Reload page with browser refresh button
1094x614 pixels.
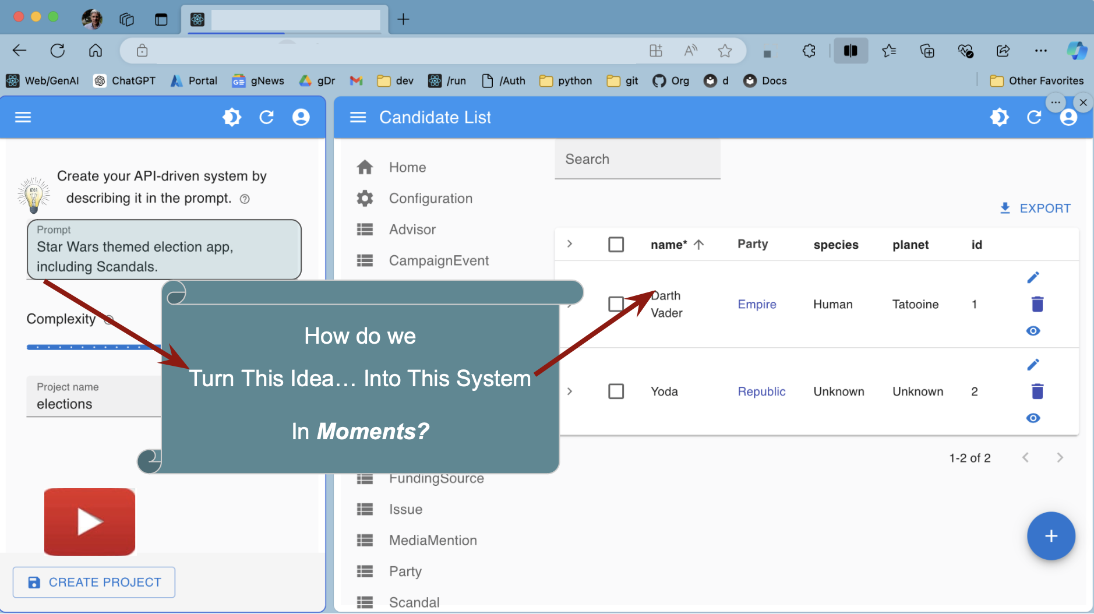pyautogui.click(x=57, y=51)
